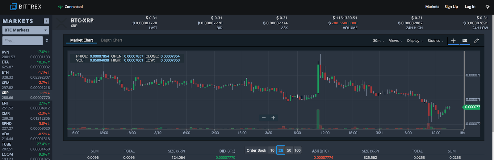Viewport: 494px width, 160px height.
Task: Switch theme with the sun icon
Action: click(x=488, y=7)
